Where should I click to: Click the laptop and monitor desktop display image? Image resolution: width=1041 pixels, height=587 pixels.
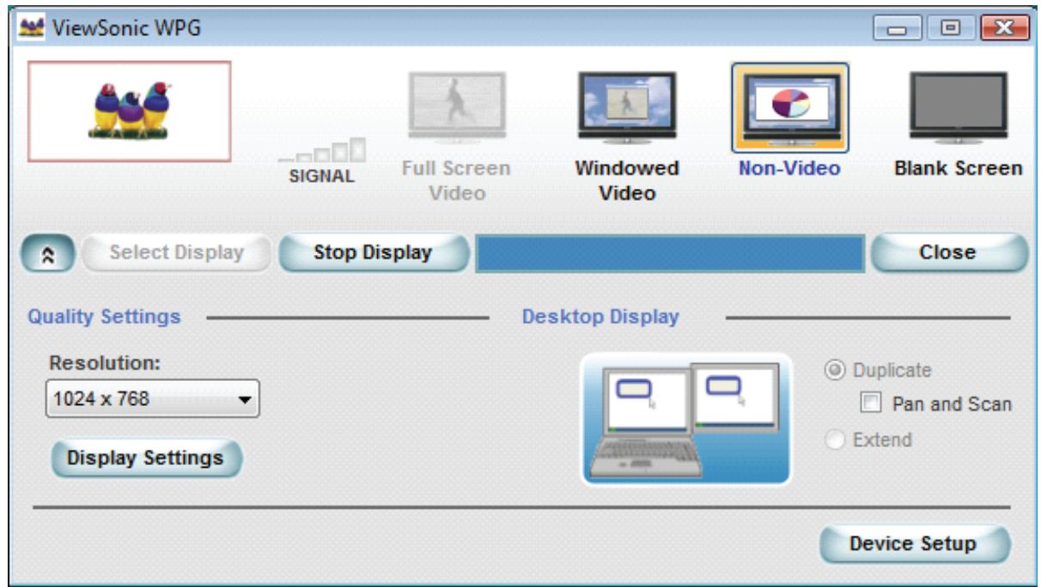[685, 419]
